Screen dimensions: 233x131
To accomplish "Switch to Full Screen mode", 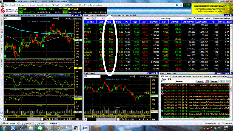I will click(71, 5).
